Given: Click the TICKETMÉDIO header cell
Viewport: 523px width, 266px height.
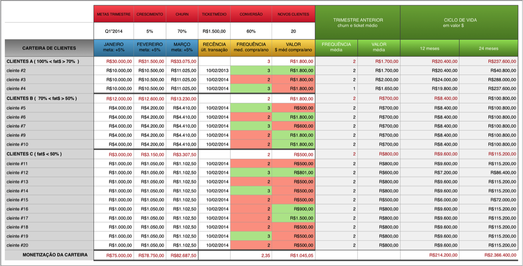Looking at the screenshot, I should (214, 14).
